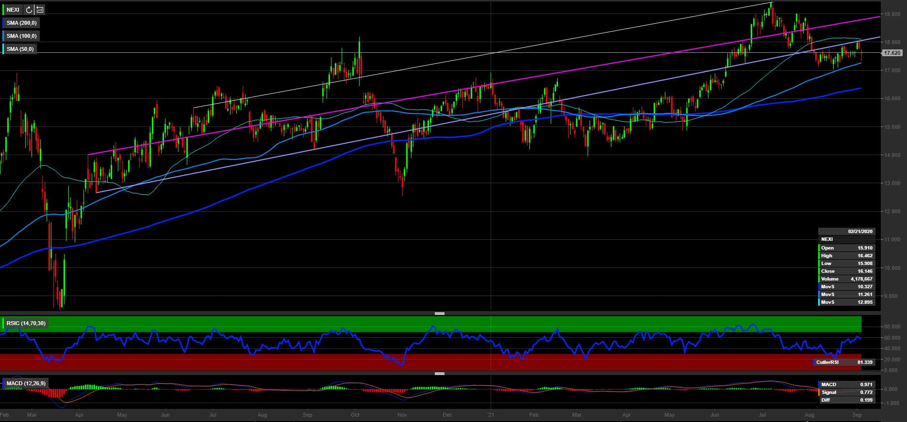The height and width of the screenshot is (422, 907).
Task: Click the MACD (12,26,9) indicator label
Action: click(x=26, y=383)
